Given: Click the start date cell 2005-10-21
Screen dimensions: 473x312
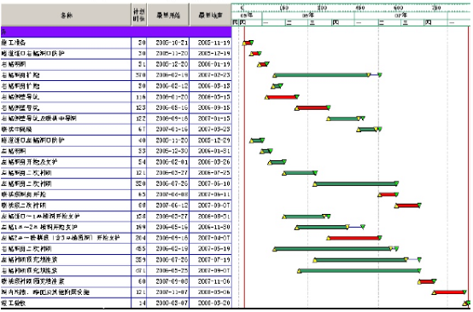Looking at the screenshot, I should (x=168, y=43).
